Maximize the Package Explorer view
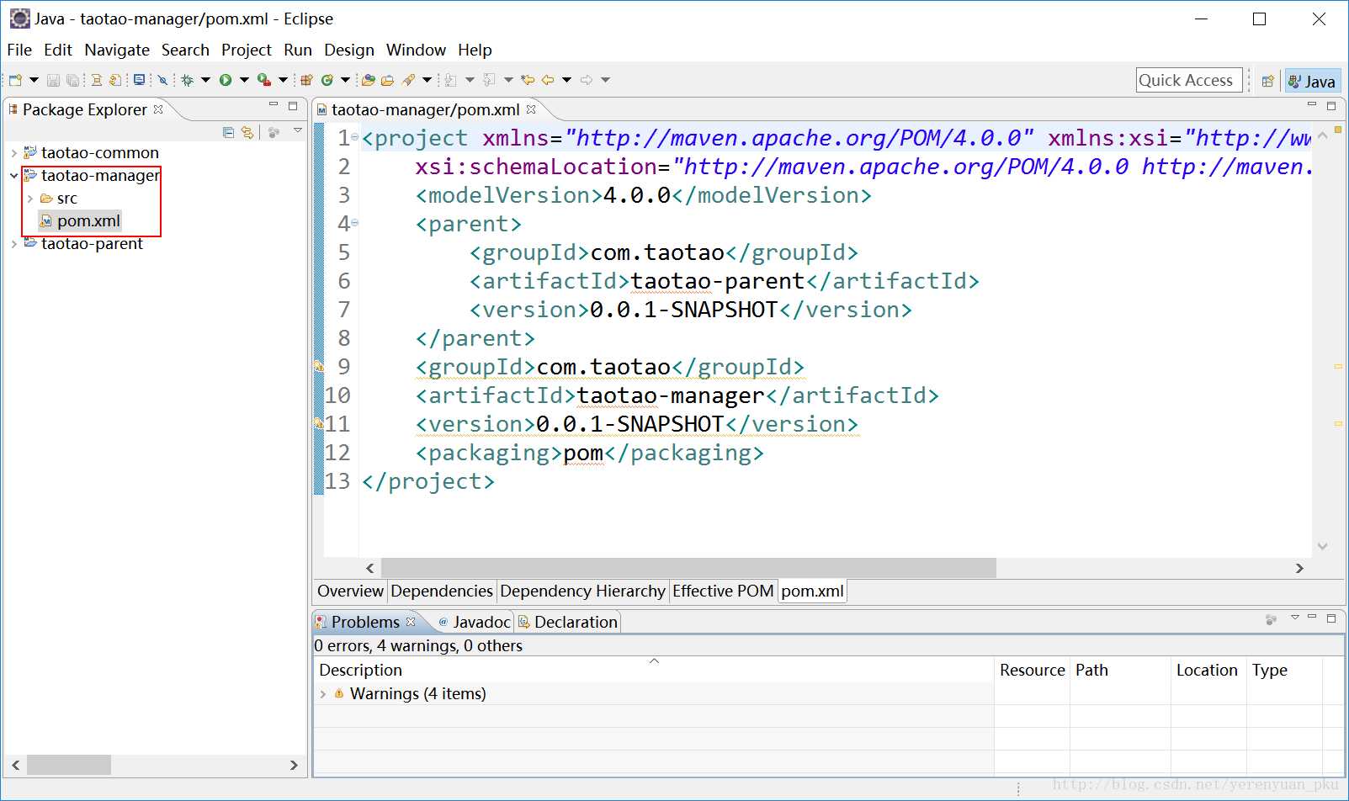Viewport: 1349px width, 801px height. tap(293, 106)
